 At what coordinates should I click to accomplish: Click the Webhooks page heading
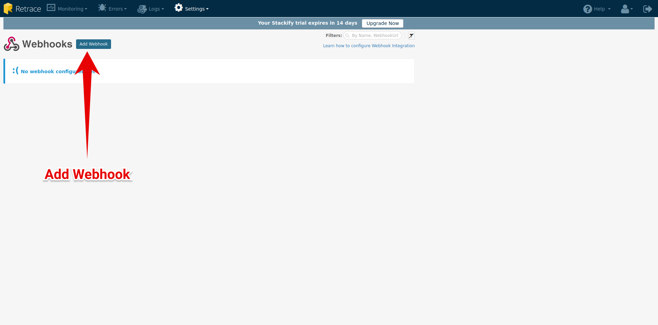pos(47,44)
